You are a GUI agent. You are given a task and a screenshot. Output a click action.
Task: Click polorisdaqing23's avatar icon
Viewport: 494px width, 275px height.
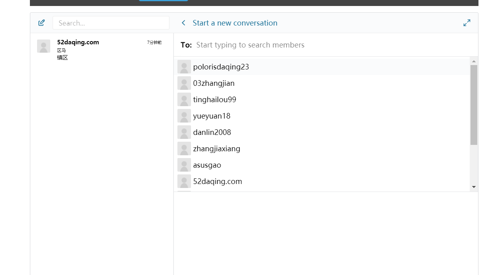184,67
